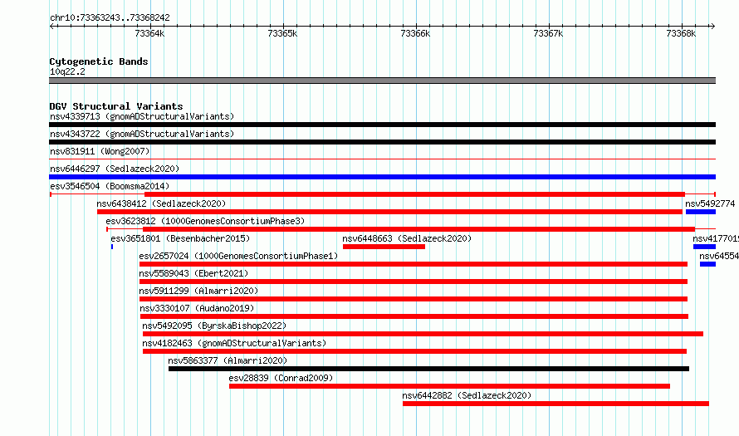The width and height of the screenshot is (739, 436).
Task: Click the red nsv5911299 (Almarri2020) bar
Action: 414,299
